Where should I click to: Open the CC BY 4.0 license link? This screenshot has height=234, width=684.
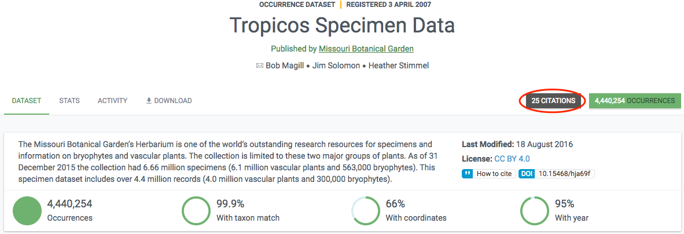[512, 159]
